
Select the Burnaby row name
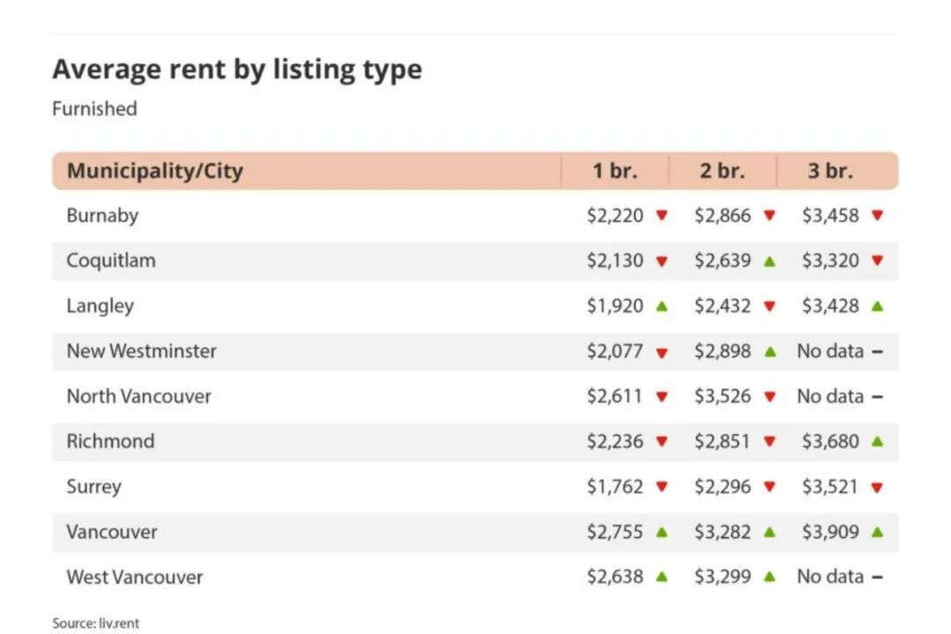pyautogui.click(x=102, y=216)
